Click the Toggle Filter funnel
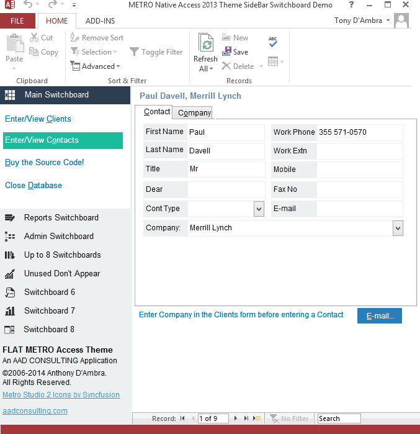420x434 pixels. [134, 52]
